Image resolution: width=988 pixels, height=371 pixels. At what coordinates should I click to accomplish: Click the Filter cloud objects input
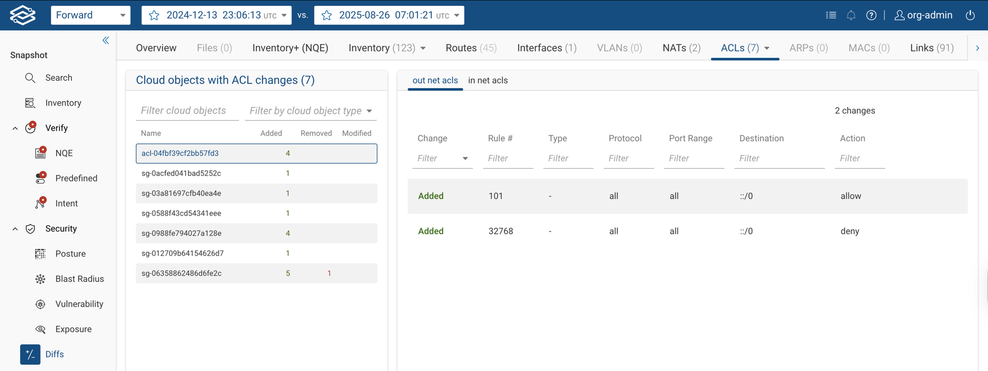point(186,111)
